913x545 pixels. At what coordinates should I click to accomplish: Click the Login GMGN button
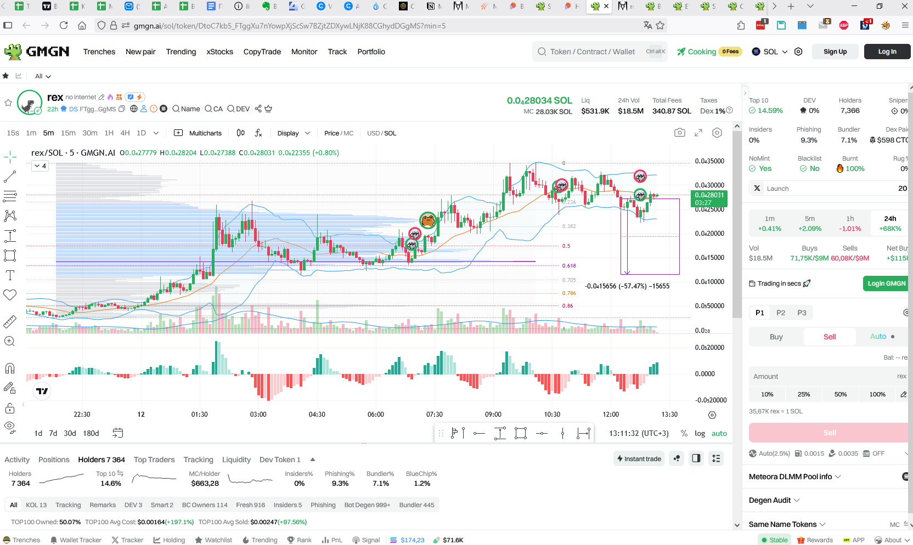pos(886,283)
